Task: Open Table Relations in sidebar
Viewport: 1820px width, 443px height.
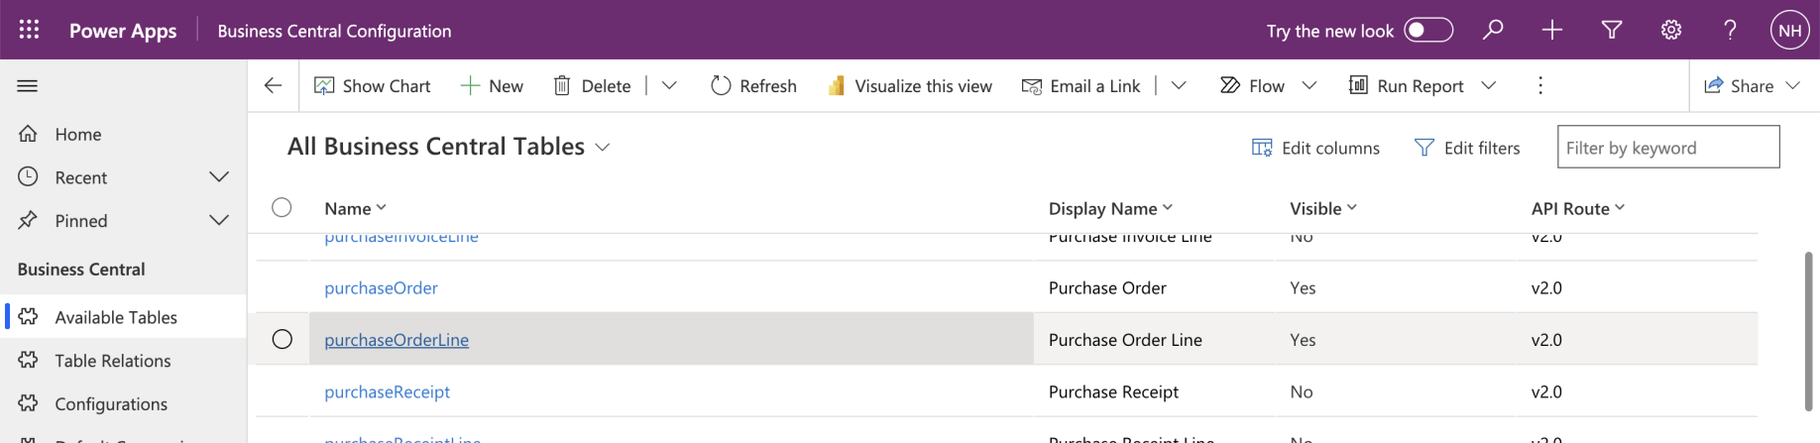Action: pos(113,361)
